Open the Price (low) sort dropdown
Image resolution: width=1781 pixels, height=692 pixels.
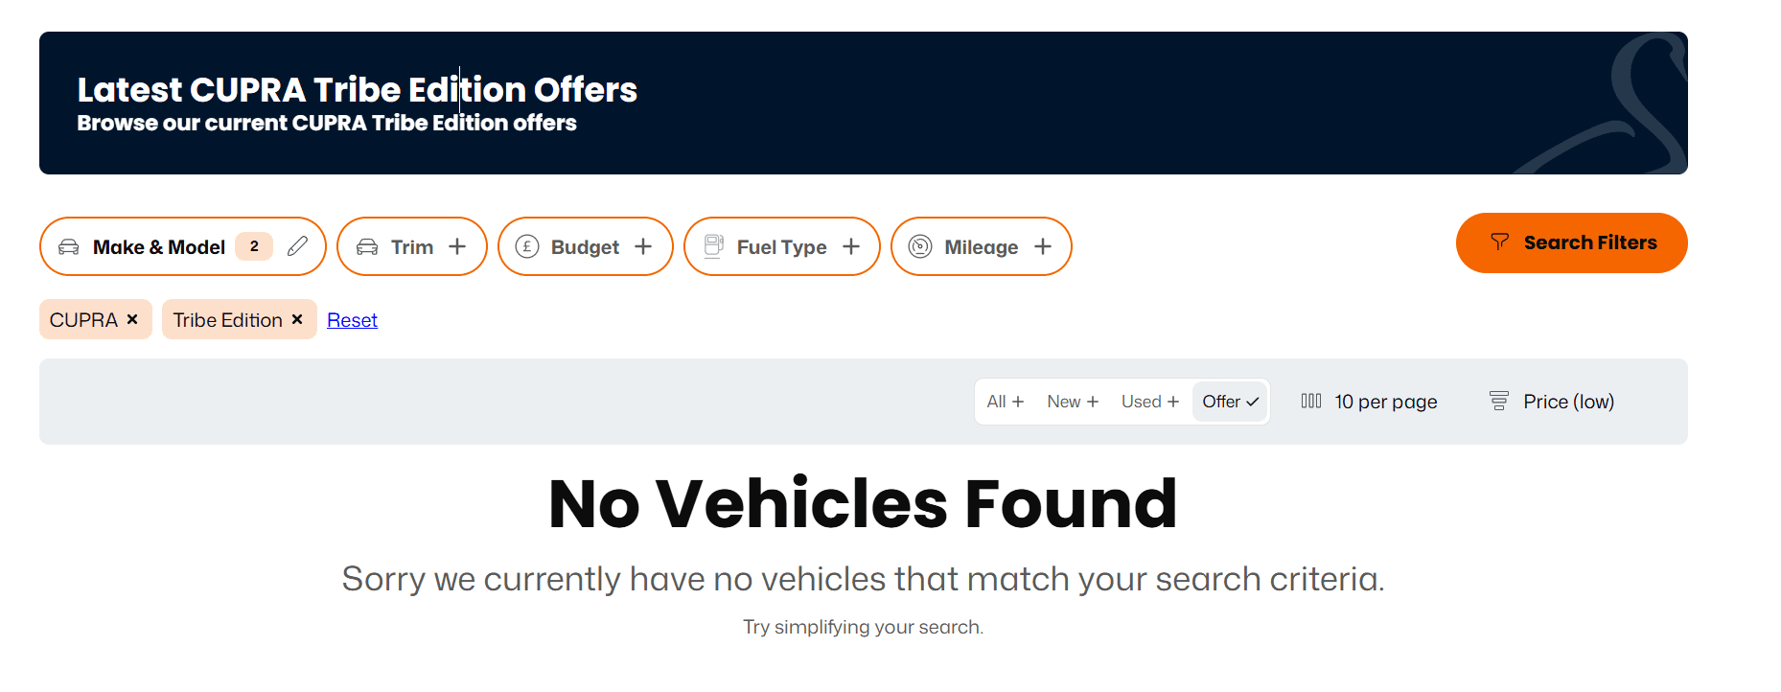[1568, 402]
